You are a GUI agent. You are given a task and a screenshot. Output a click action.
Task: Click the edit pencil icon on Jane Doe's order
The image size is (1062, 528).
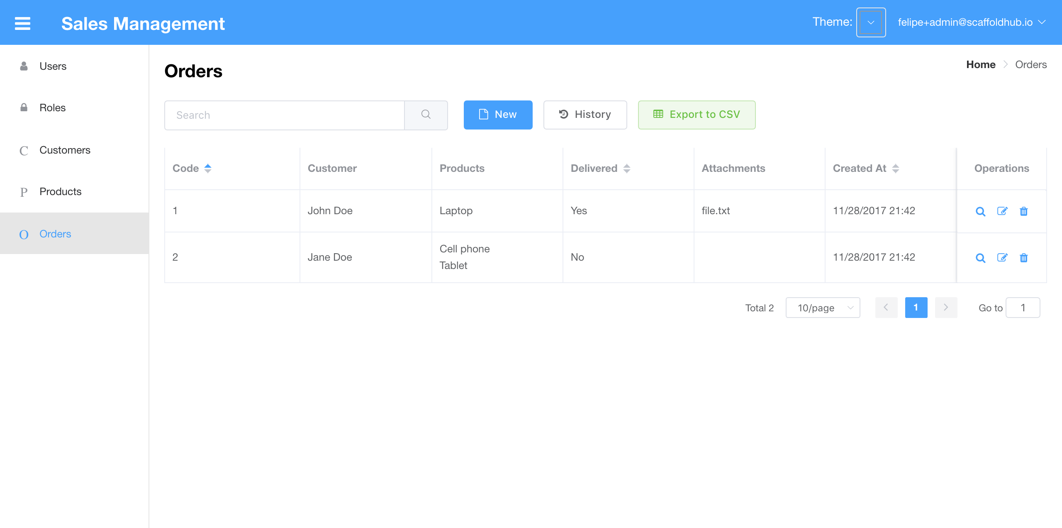click(x=1002, y=258)
